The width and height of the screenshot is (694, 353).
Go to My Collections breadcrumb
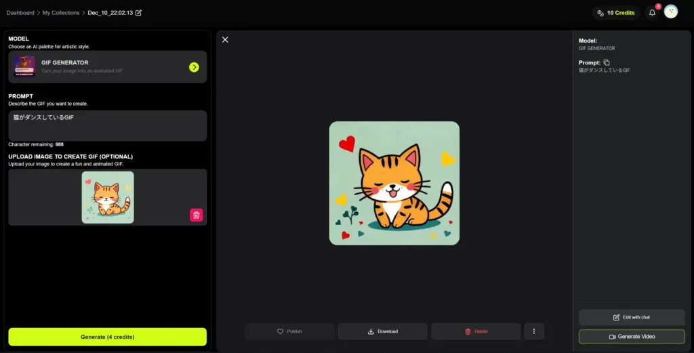point(61,13)
